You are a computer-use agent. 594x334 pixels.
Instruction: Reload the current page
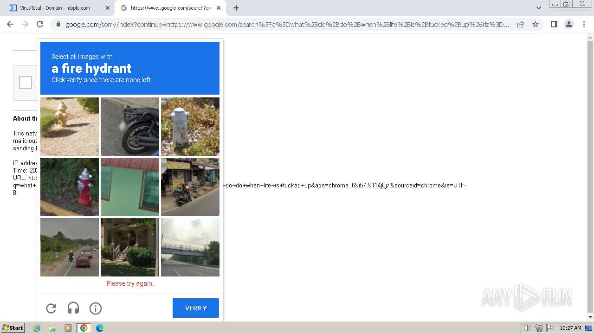[40, 24]
